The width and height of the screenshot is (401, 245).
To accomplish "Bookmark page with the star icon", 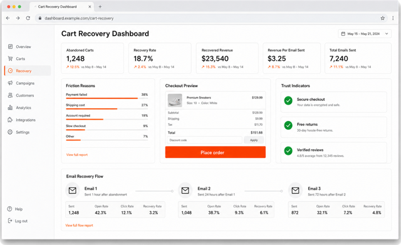I will [383, 18].
